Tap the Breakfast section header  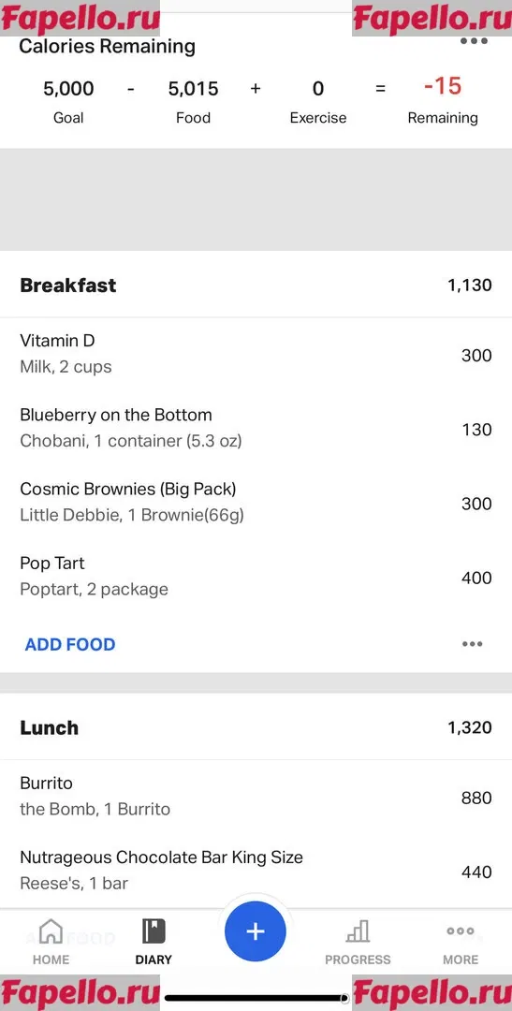coord(256,285)
